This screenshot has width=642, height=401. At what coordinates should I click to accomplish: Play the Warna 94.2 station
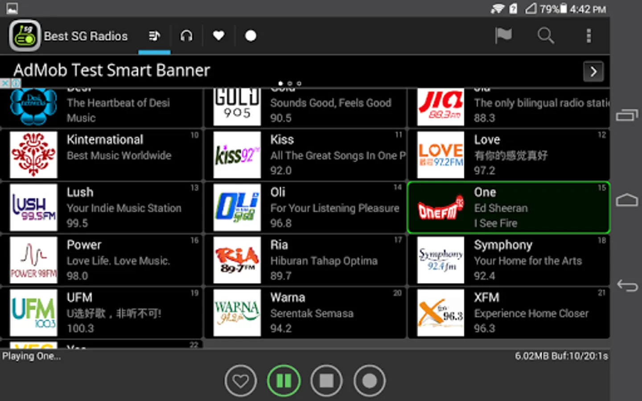(305, 312)
